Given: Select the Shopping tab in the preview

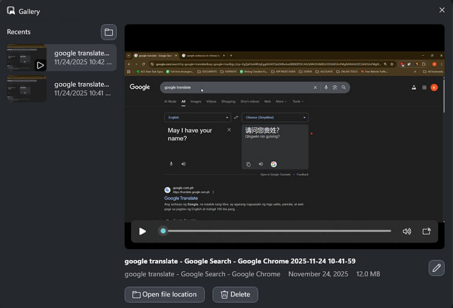Looking at the screenshot, I should (228, 101).
